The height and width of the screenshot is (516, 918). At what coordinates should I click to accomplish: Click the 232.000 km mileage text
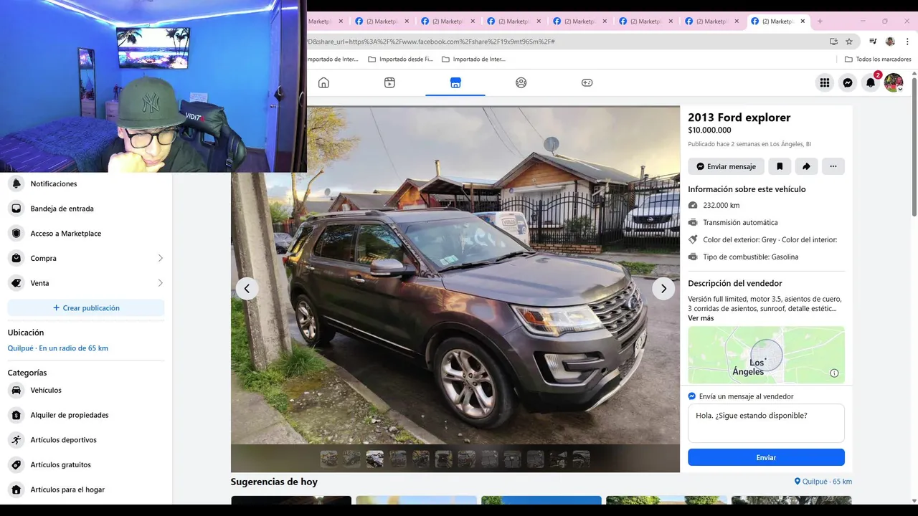721,205
